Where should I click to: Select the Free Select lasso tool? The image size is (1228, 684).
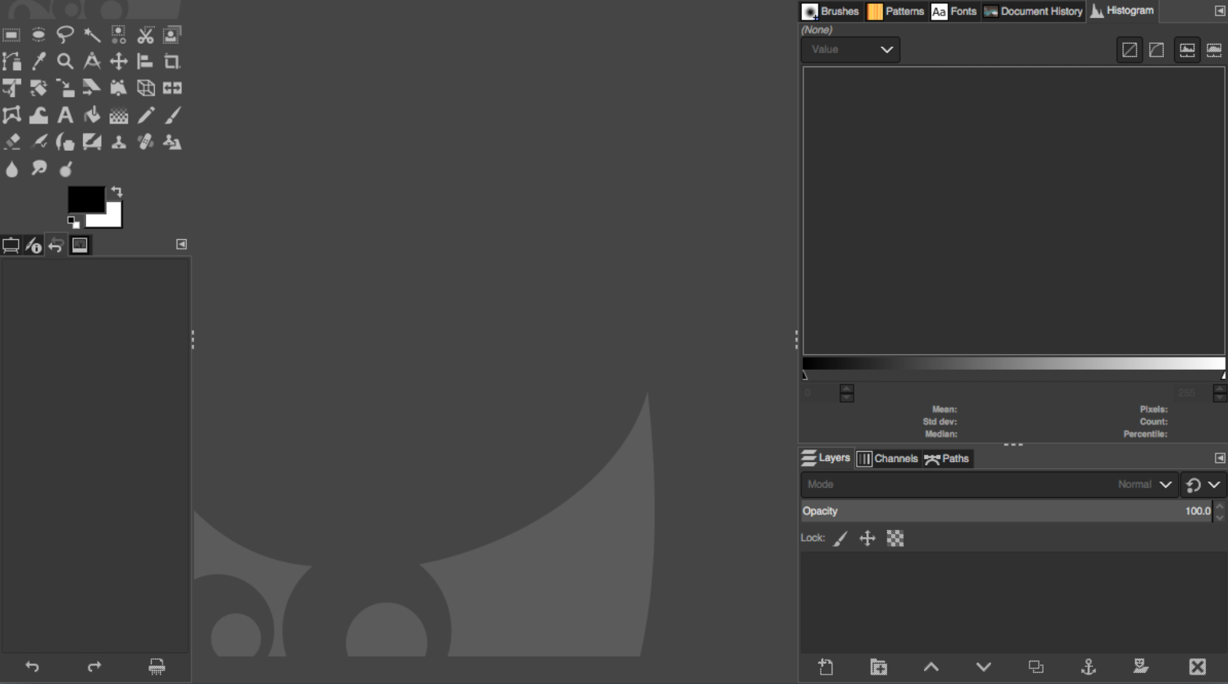(65, 35)
